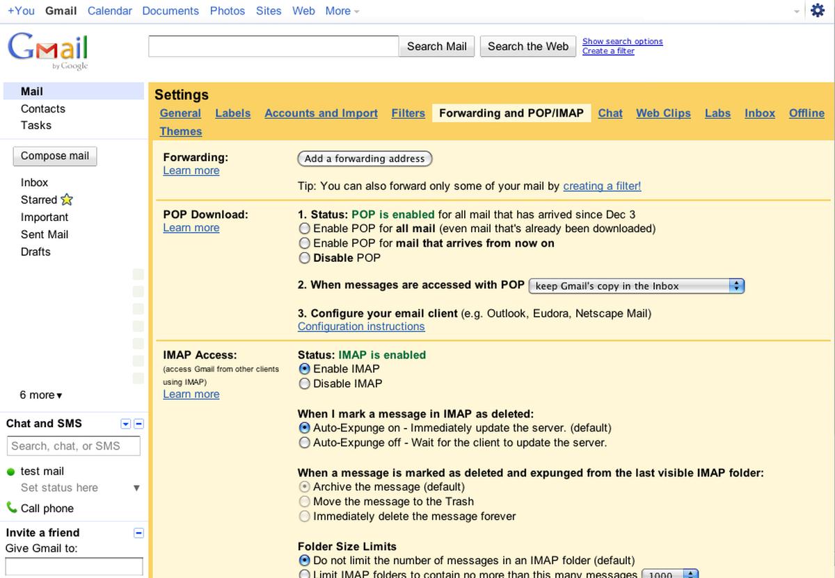Click the green phone Call icon
Image resolution: width=835 pixels, height=578 pixels.
coord(12,508)
